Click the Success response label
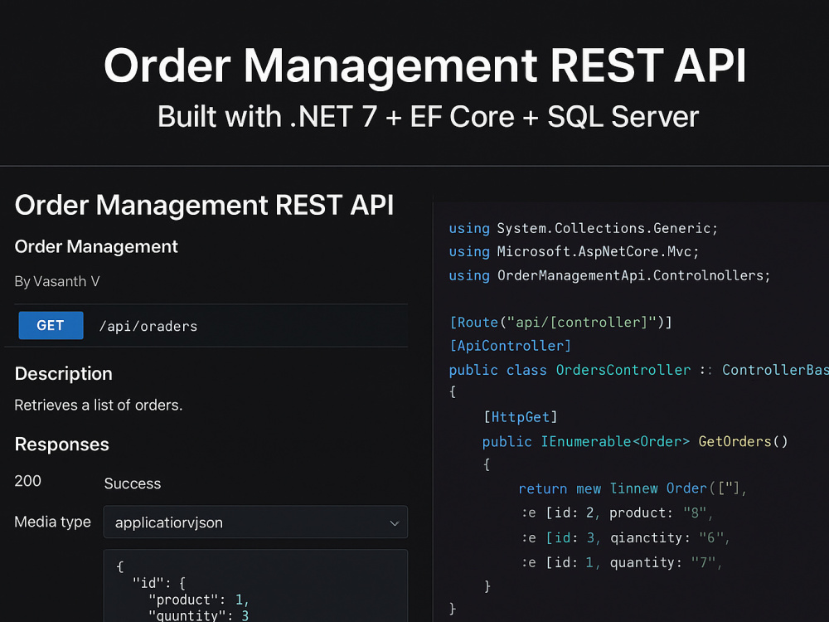This screenshot has width=829, height=622. click(133, 484)
